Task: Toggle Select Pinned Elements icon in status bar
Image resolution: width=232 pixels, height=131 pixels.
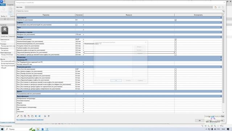Action: (x=209, y=126)
